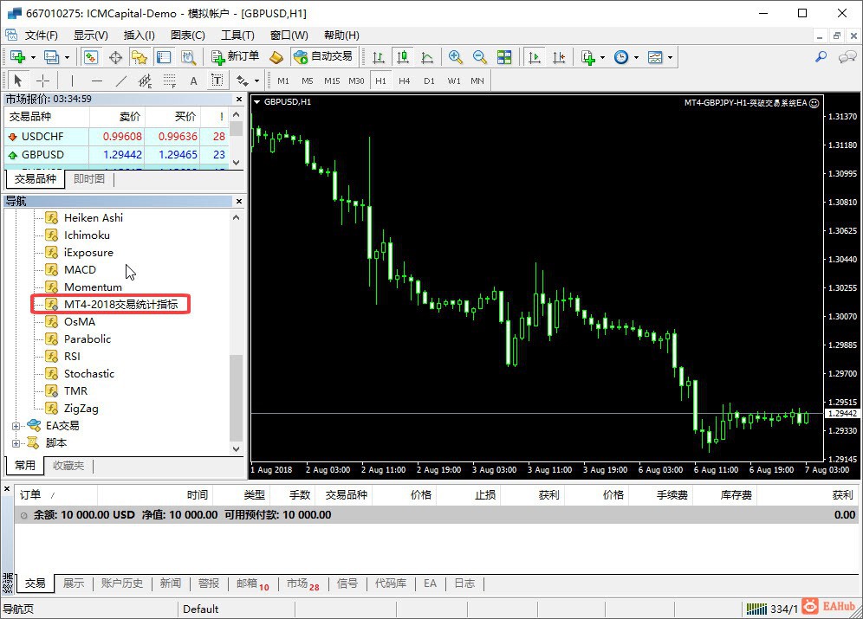Draw a vertical line tool

pos(72,81)
